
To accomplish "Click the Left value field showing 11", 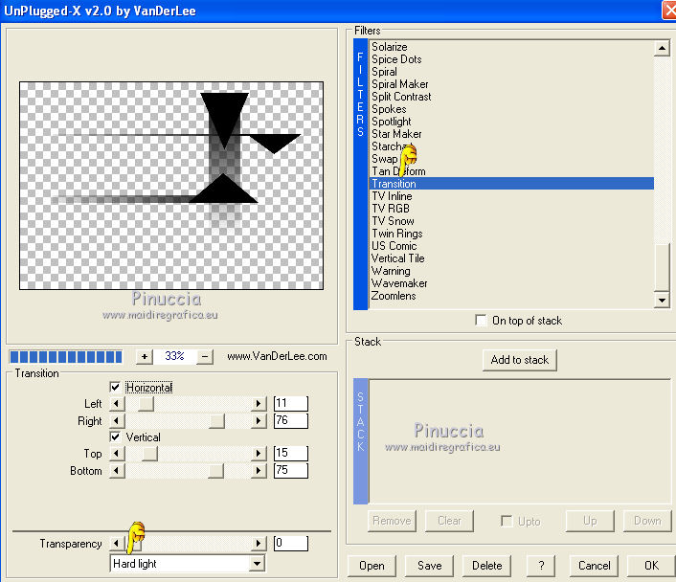I will coord(291,404).
